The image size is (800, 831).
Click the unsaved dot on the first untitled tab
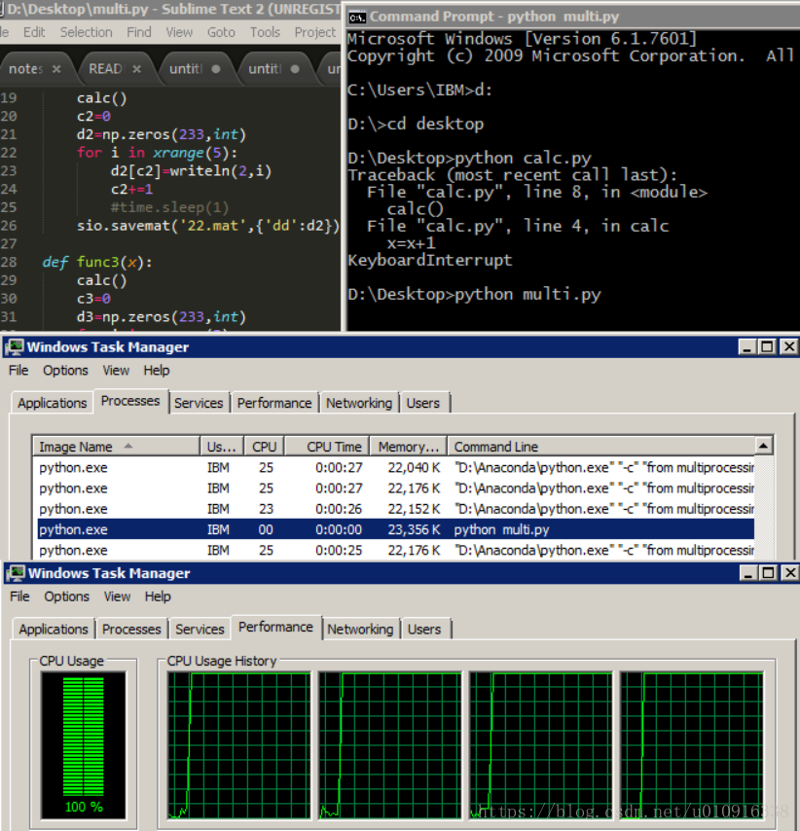215,69
